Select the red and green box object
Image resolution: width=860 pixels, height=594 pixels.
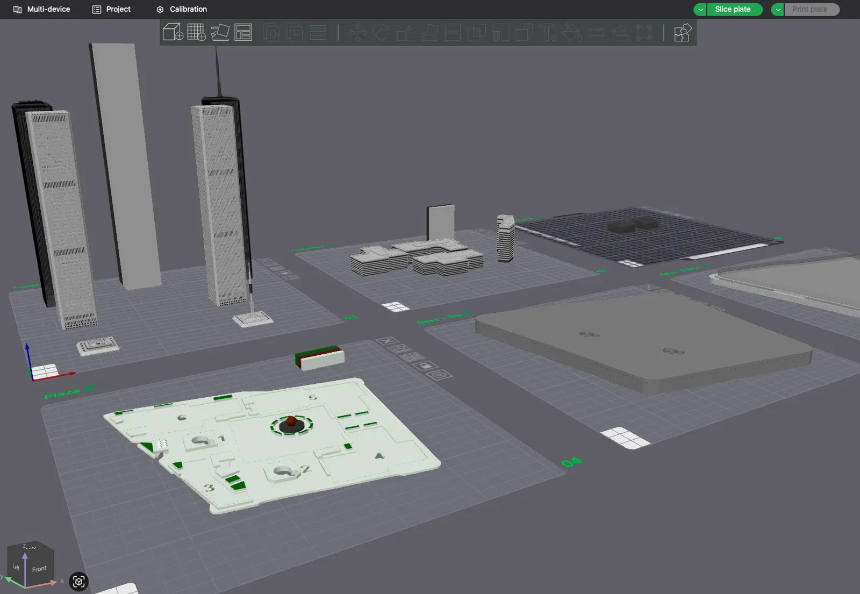[320, 357]
